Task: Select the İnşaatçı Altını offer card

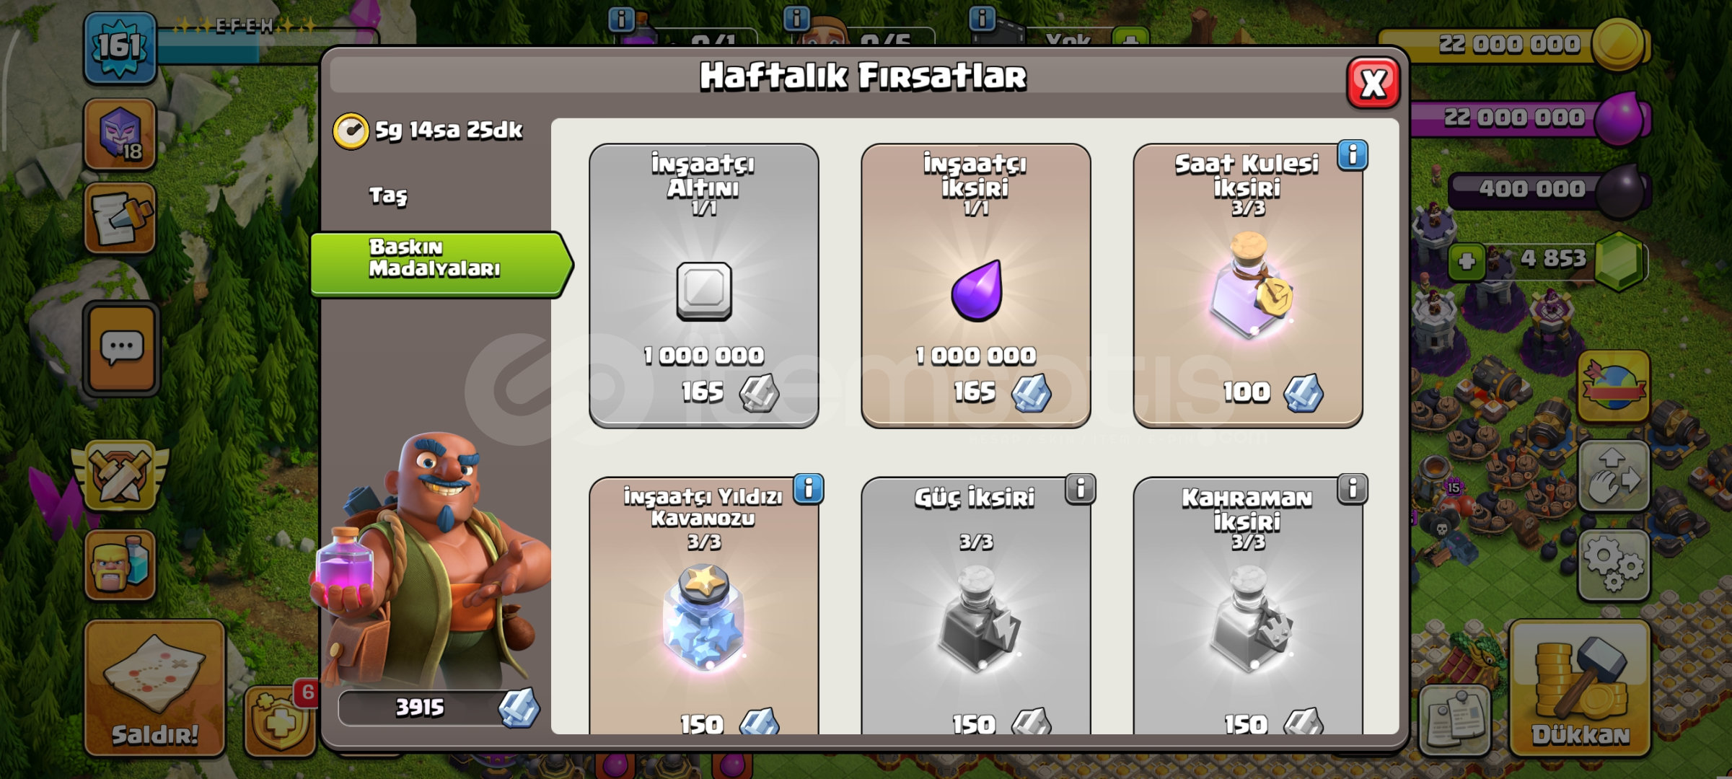Action: (703, 286)
